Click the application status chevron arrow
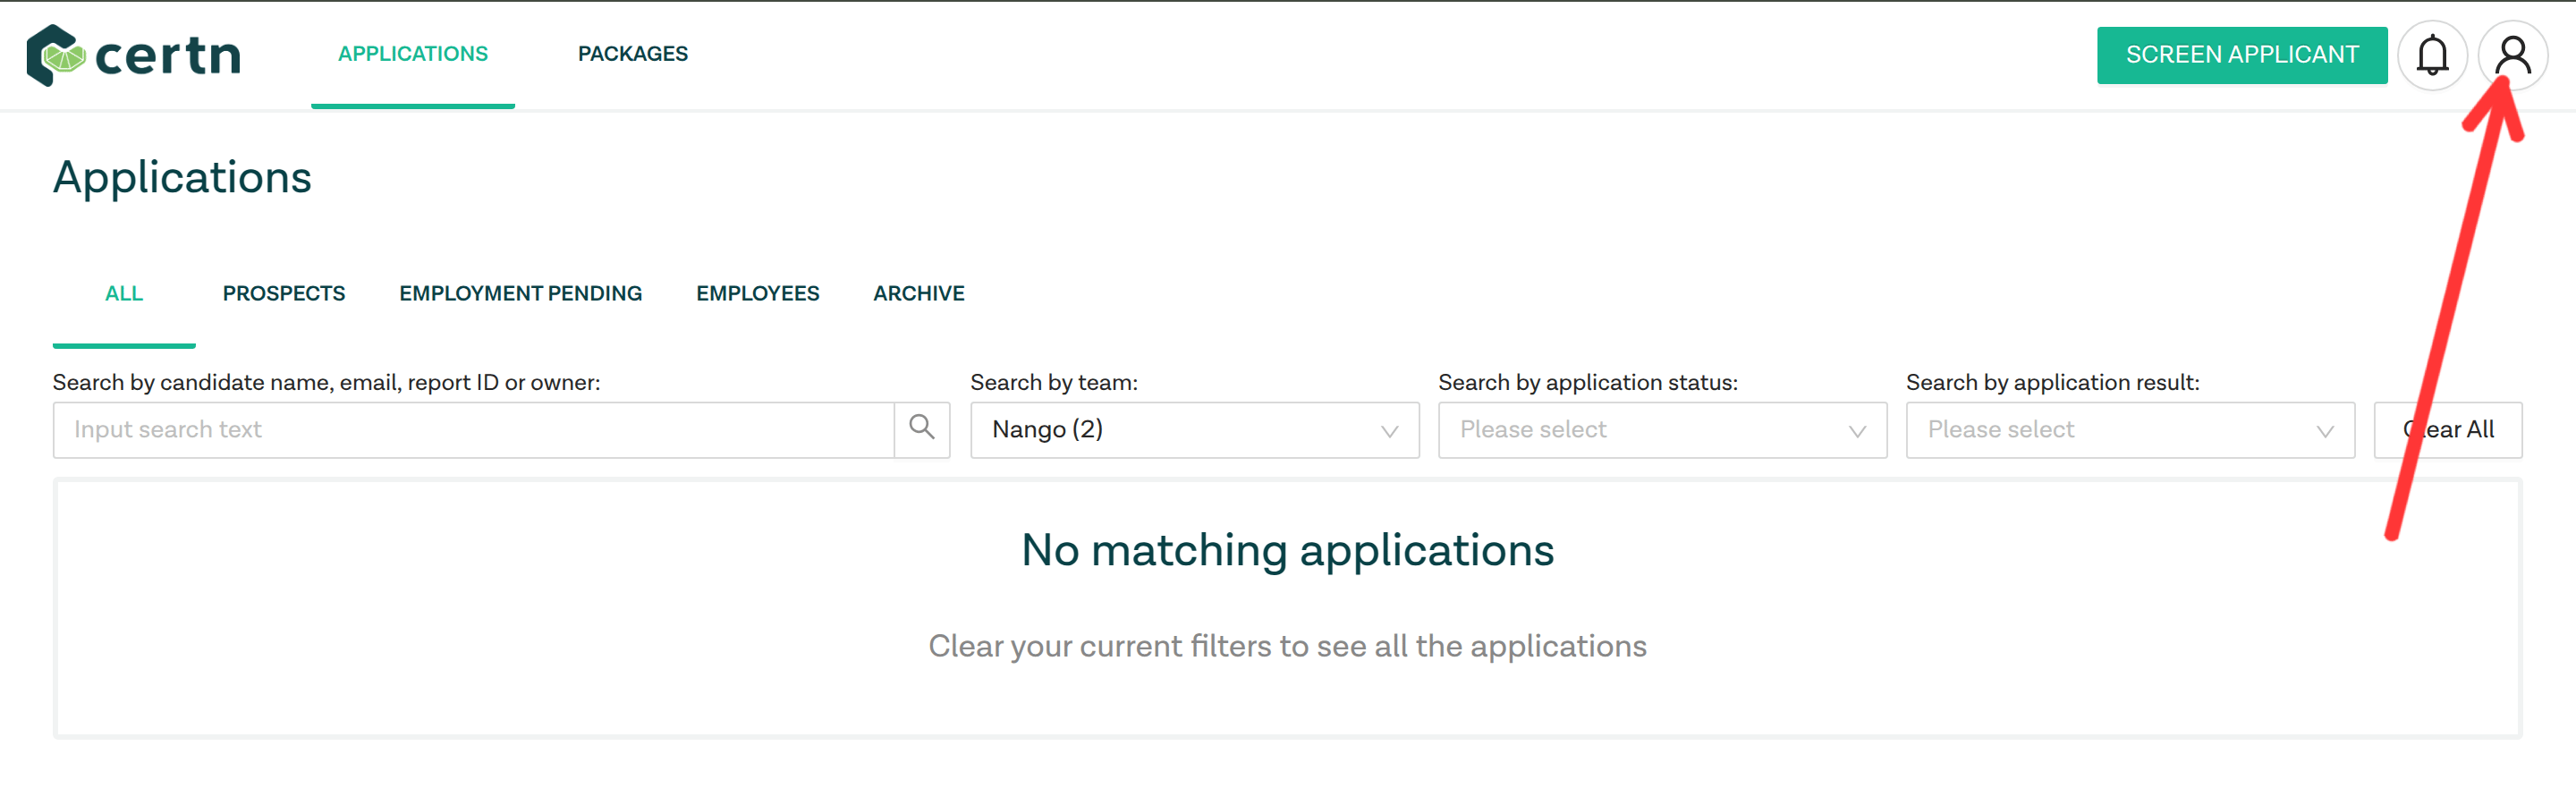This screenshot has width=2576, height=805. pyautogui.click(x=1857, y=431)
